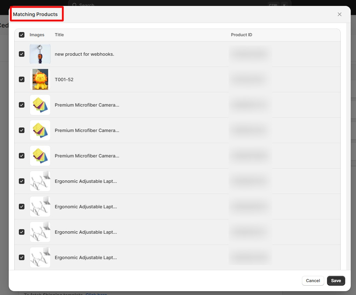
Task: Uncheck second Ergonomic Adjustable Lapt... row checkbox
Action: (x=22, y=207)
